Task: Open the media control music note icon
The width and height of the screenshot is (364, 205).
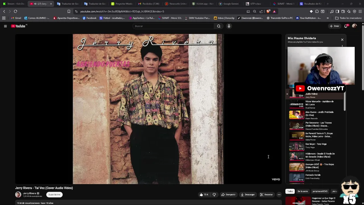Action: coord(332,11)
